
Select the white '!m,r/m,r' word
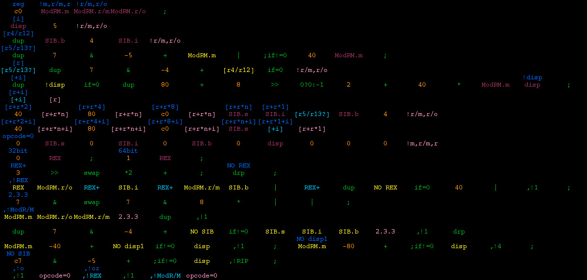(x=422, y=144)
